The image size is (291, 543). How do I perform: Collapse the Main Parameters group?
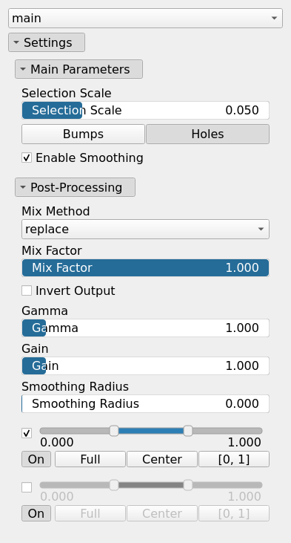coord(78,69)
